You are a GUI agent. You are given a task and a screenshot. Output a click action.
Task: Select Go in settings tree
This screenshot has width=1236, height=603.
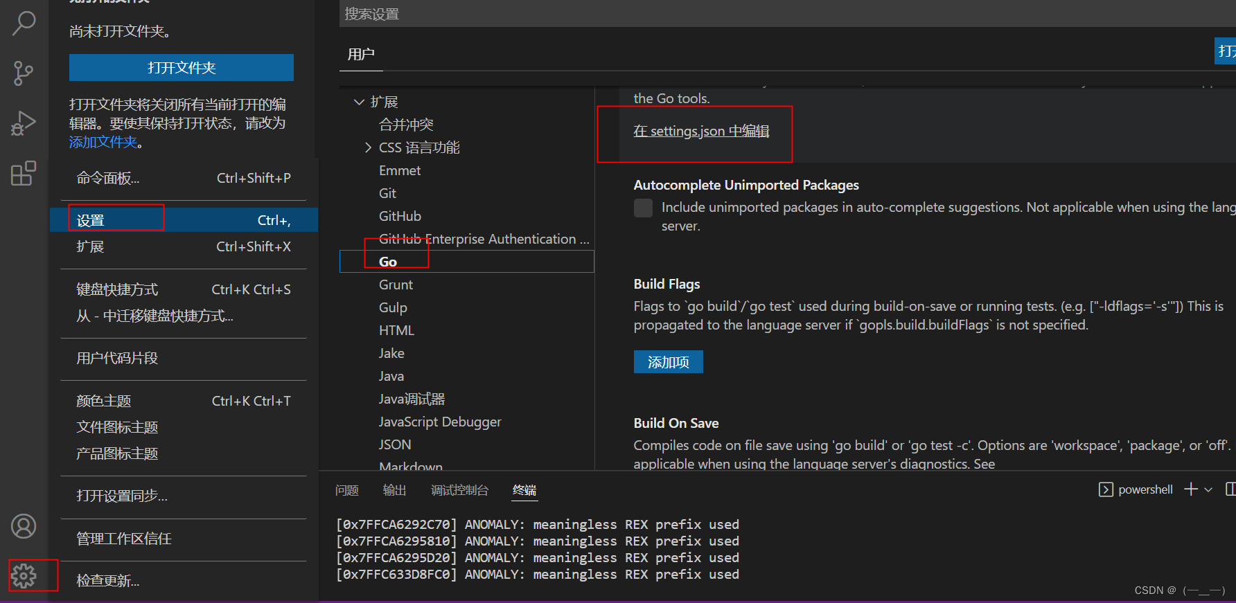pos(467,262)
